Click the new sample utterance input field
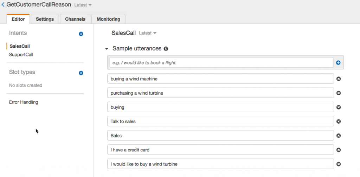 click(221, 63)
